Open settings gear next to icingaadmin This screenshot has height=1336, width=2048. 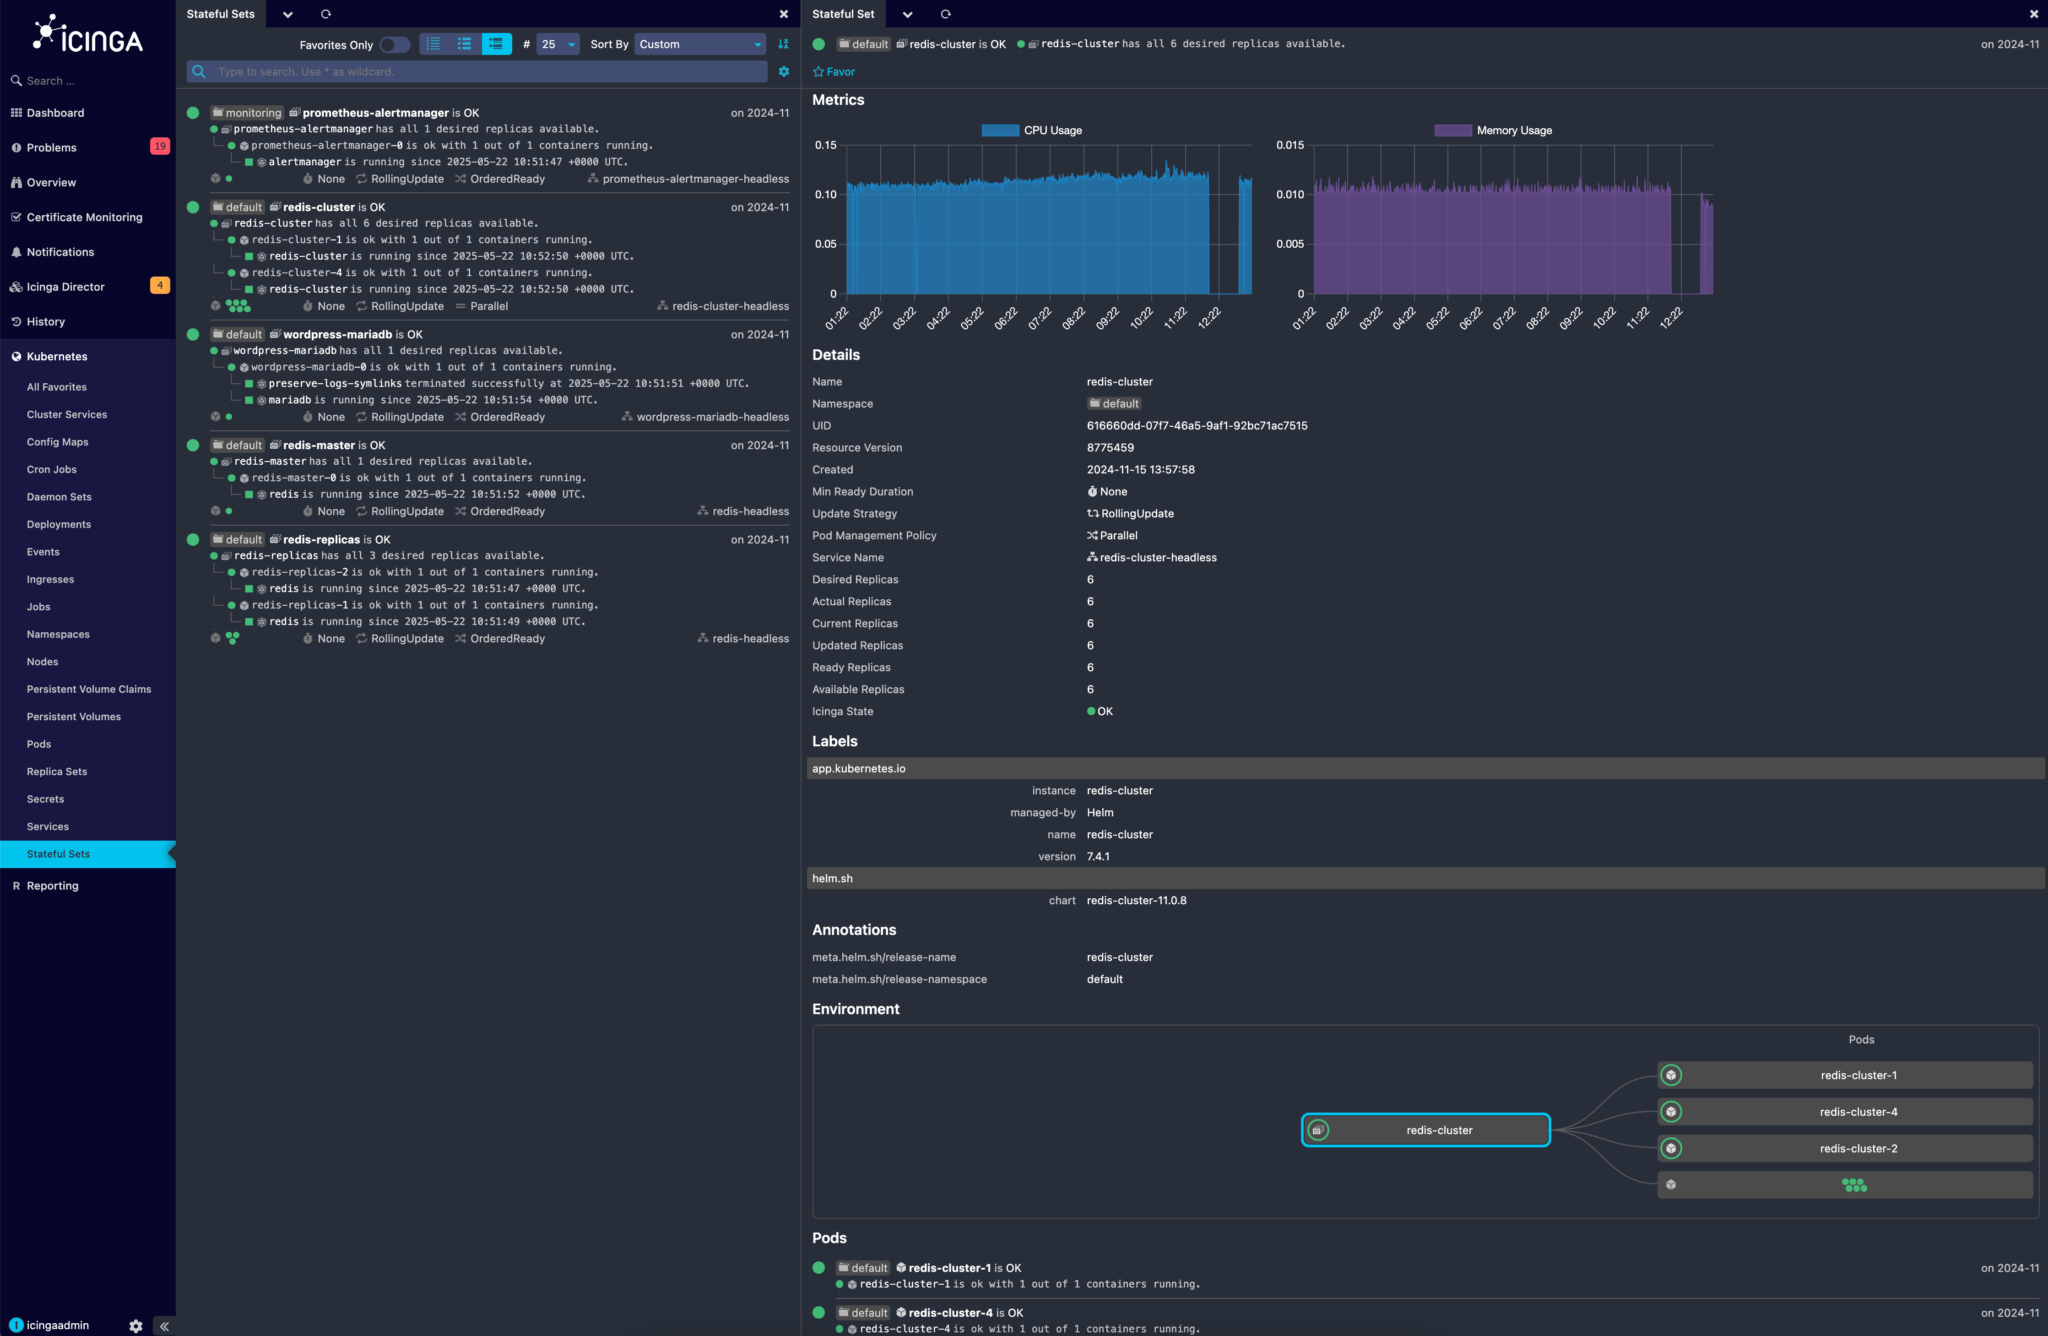click(x=136, y=1325)
